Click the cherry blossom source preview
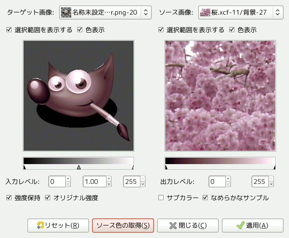Screen dimensions: 289x238 point(220,96)
